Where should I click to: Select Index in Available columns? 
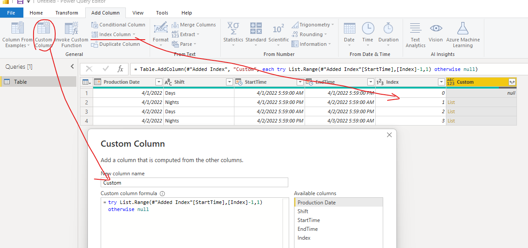pyautogui.click(x=339, y=237)
